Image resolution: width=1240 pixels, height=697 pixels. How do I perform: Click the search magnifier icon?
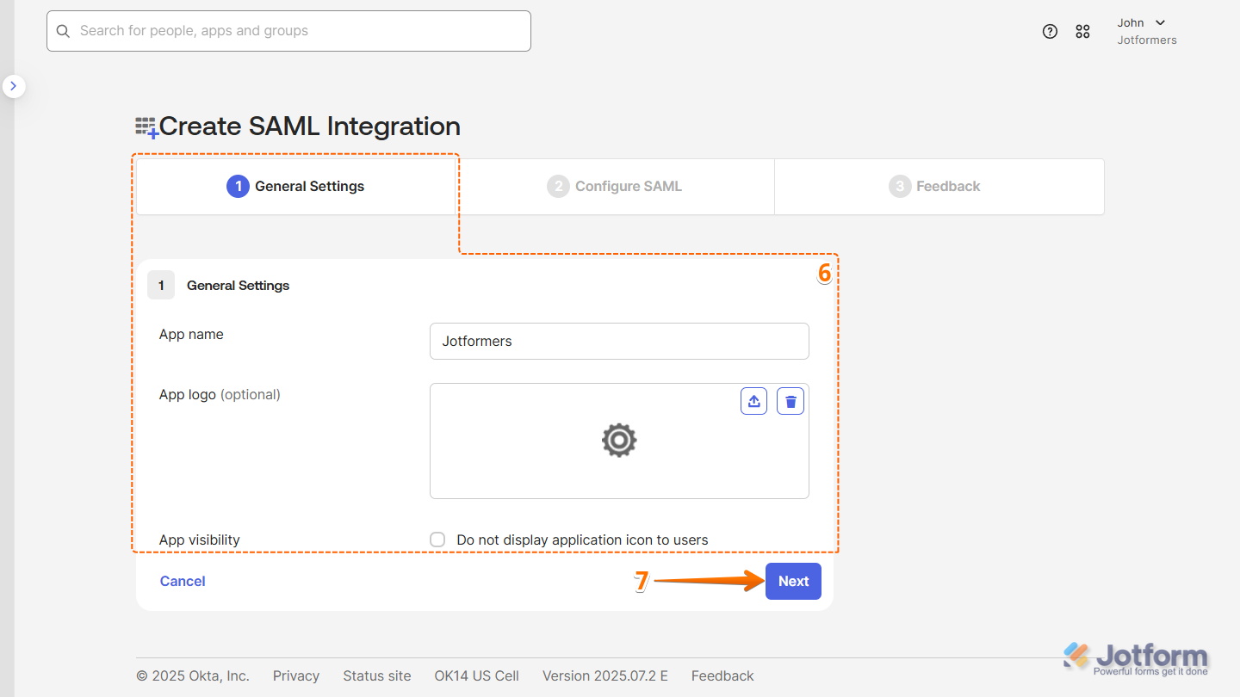click(63, 31)
